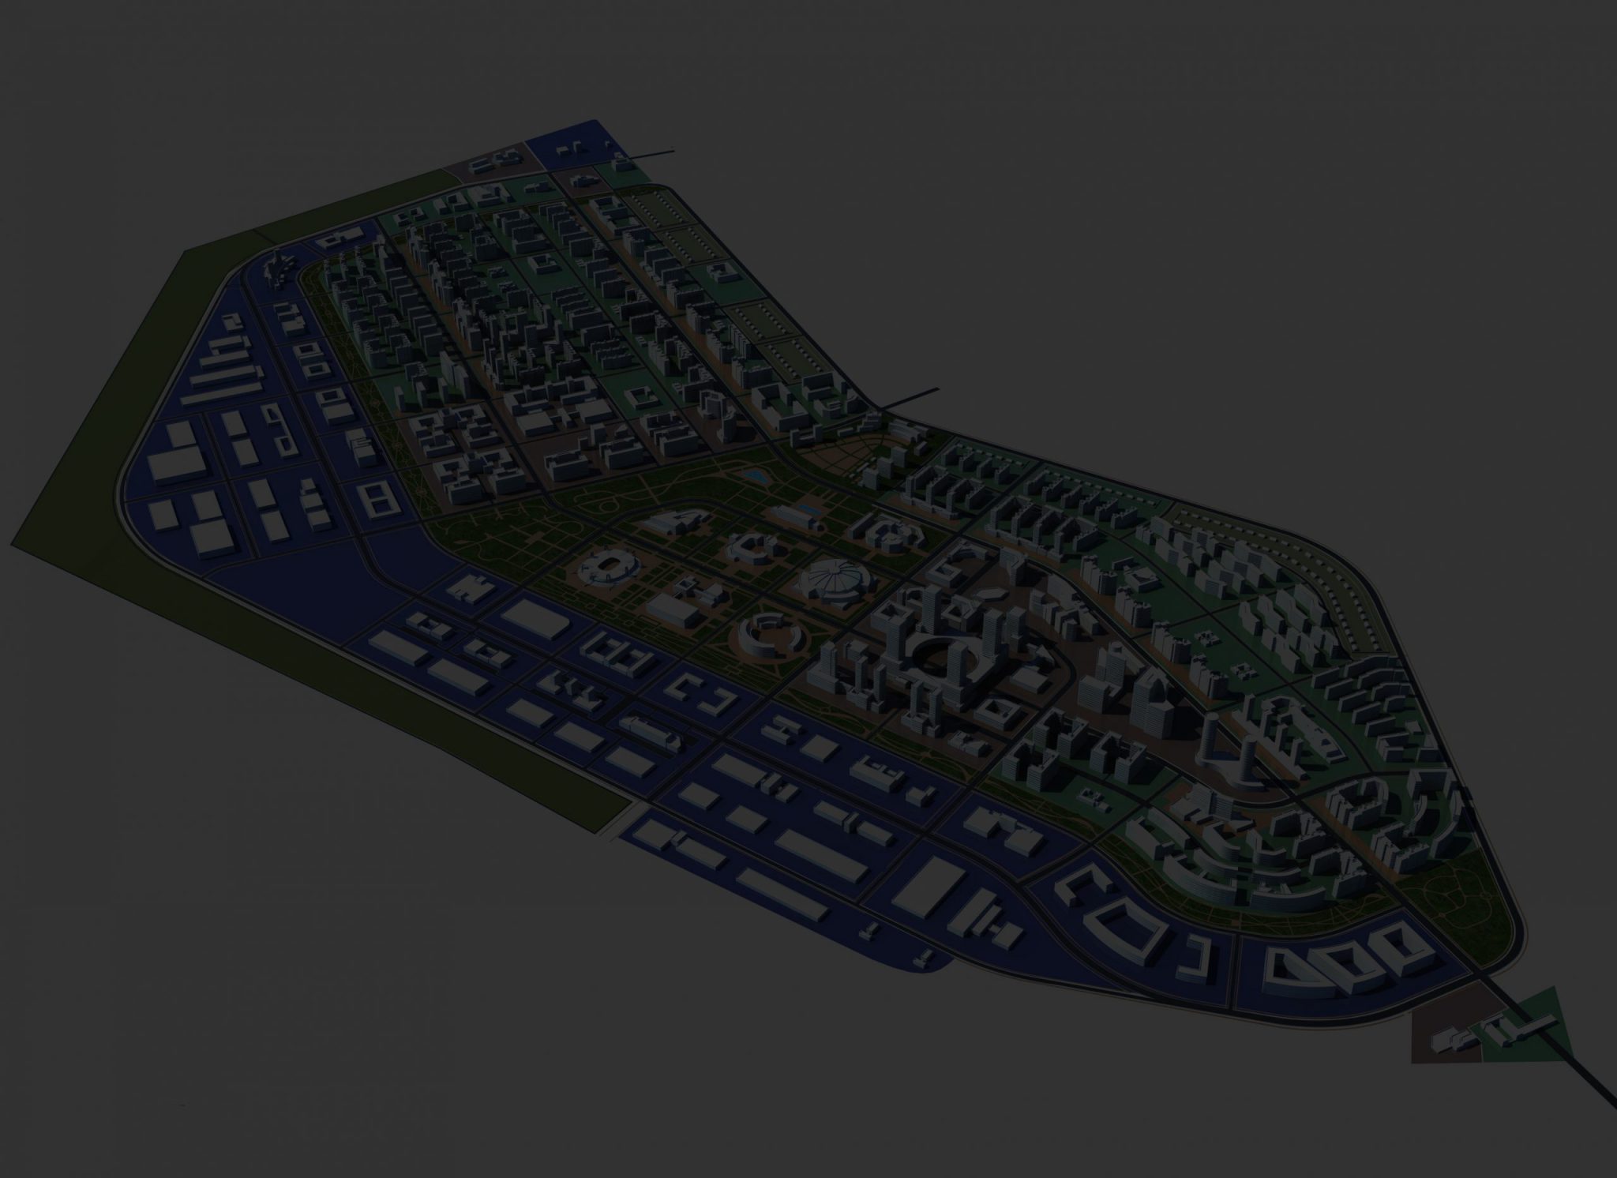Click the small blue pond in park
The height and width of the screenshot is (1178, 1617).
(755, 476)
